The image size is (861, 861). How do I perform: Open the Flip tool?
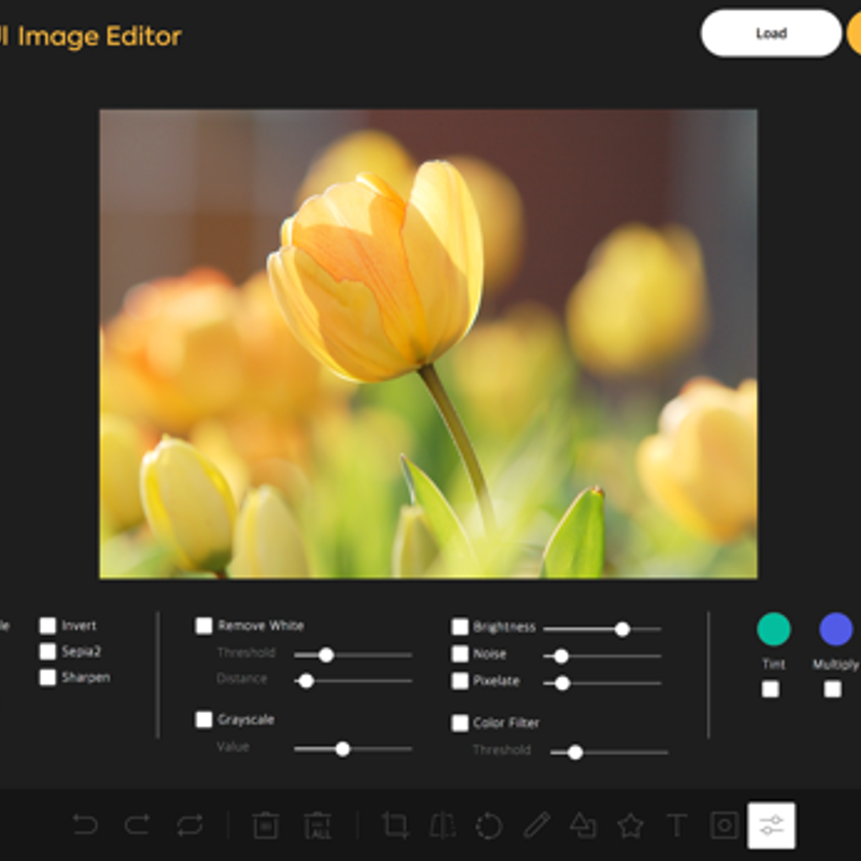tap(443, 825)
